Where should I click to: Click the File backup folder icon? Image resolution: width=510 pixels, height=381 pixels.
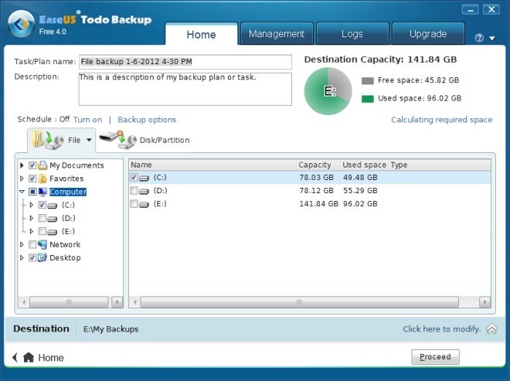click(47, 140)
